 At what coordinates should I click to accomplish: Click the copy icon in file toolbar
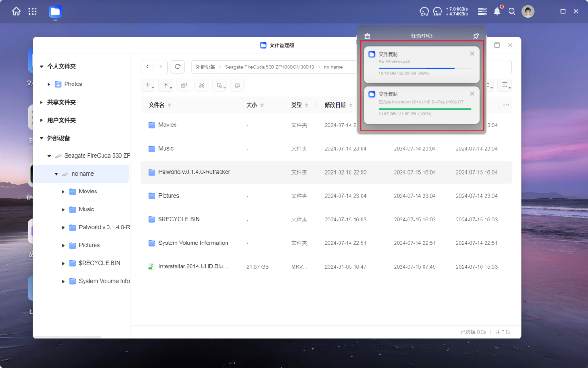(x=184, y=85)
